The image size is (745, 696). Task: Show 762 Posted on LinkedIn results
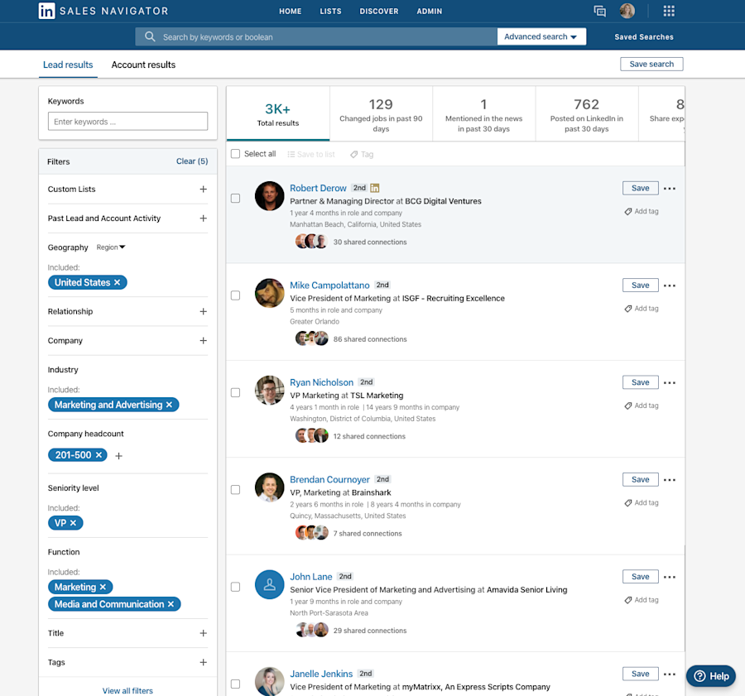tap(587, 114)
